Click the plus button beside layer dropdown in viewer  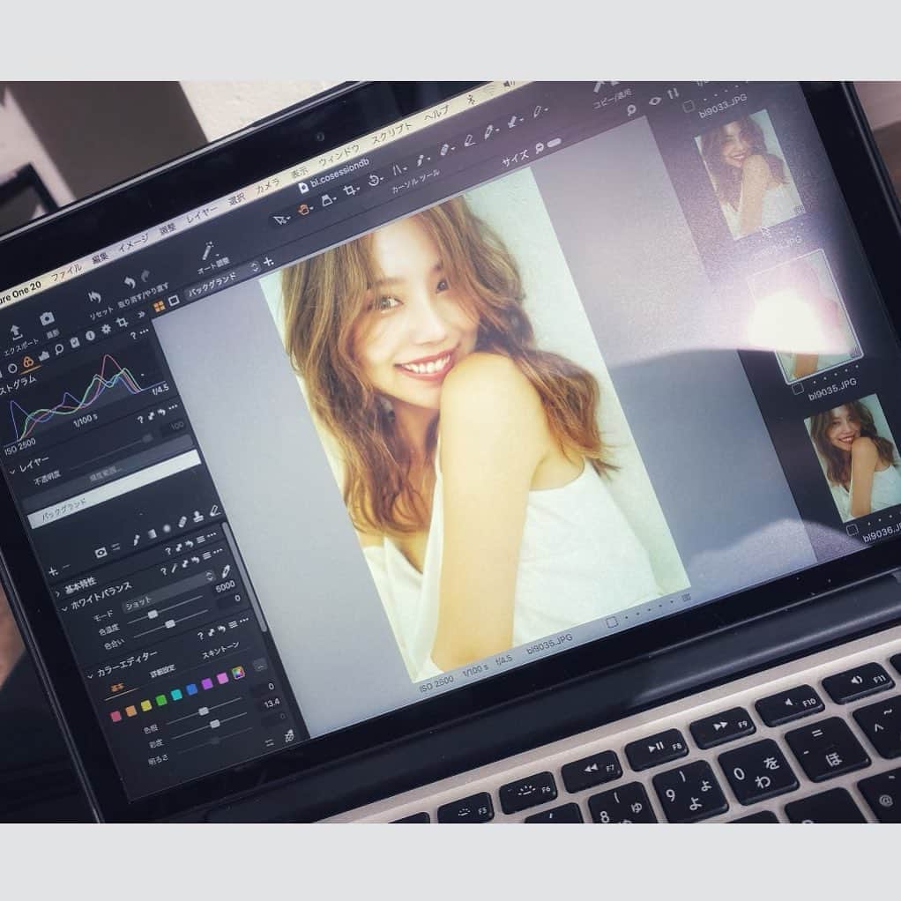click(268, 262)
